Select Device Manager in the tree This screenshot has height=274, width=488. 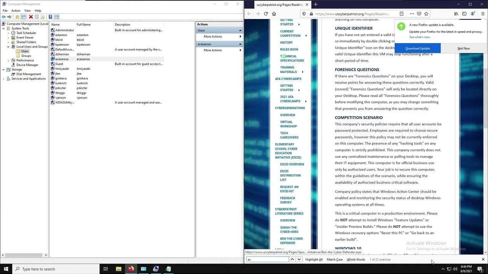coord(27,65)
